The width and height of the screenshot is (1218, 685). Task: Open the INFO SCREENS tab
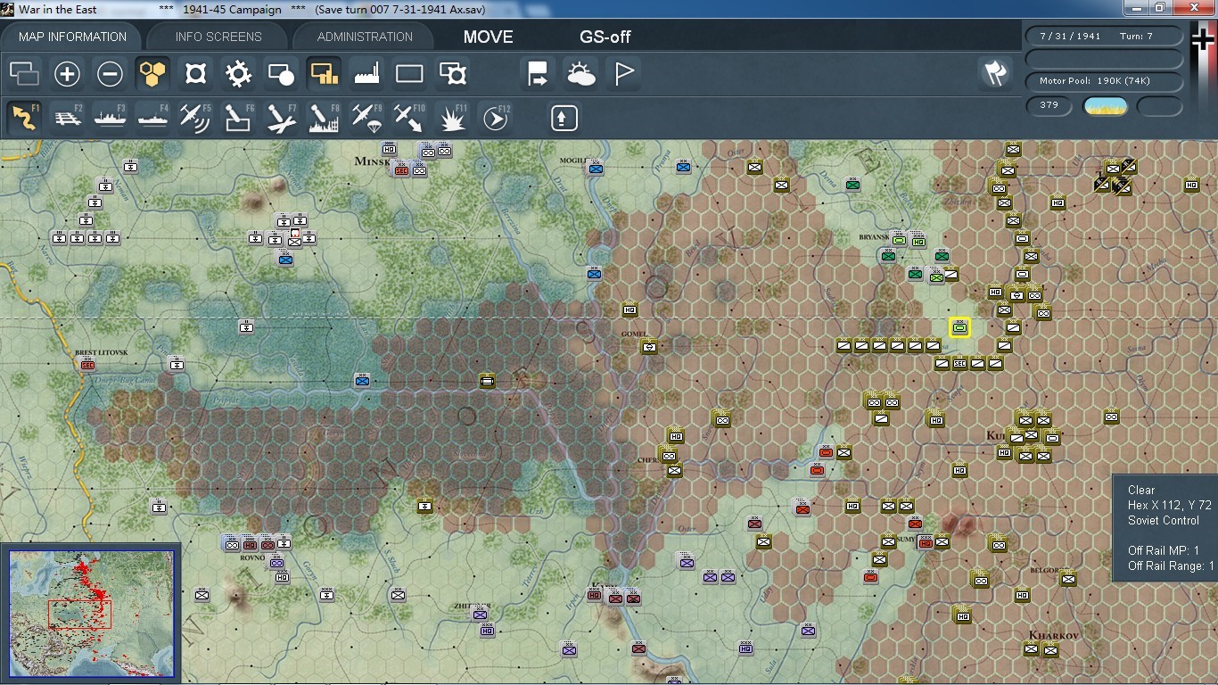pos(218,37)
